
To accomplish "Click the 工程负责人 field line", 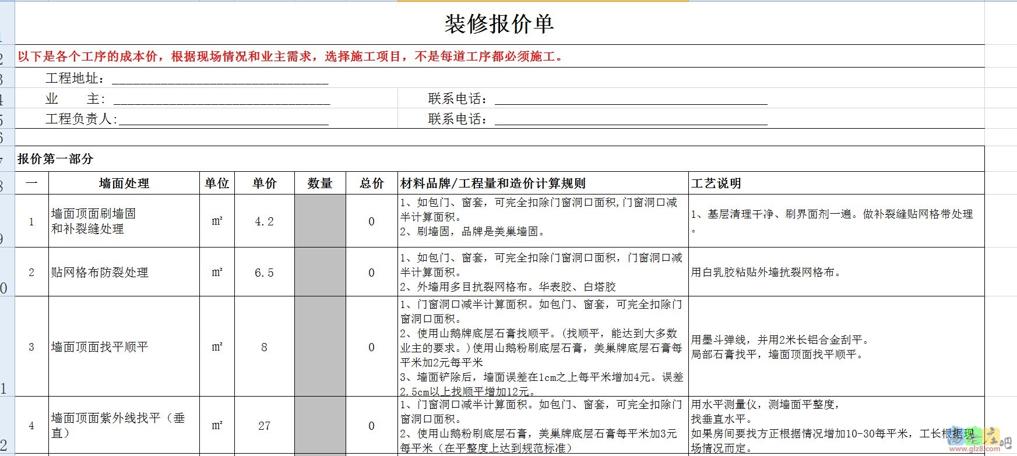I will coord(186,119).
